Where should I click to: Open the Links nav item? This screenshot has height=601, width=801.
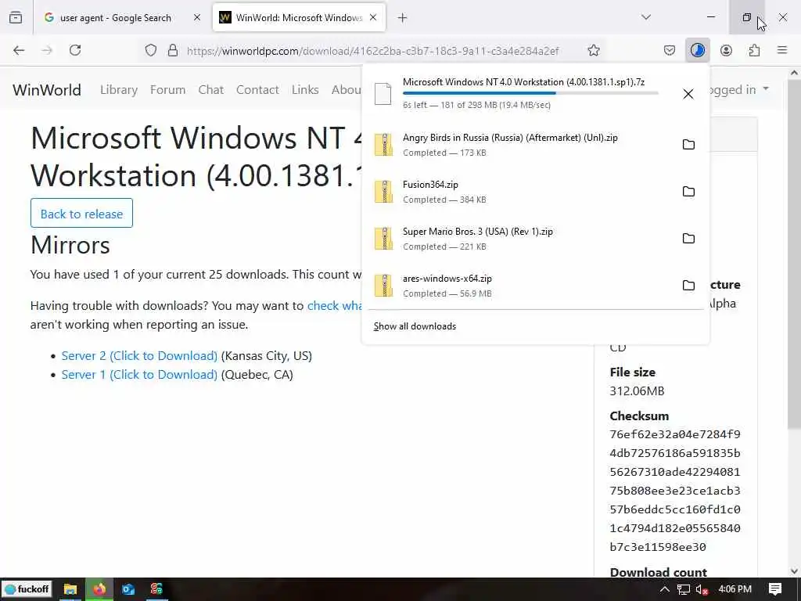(305, 90)
